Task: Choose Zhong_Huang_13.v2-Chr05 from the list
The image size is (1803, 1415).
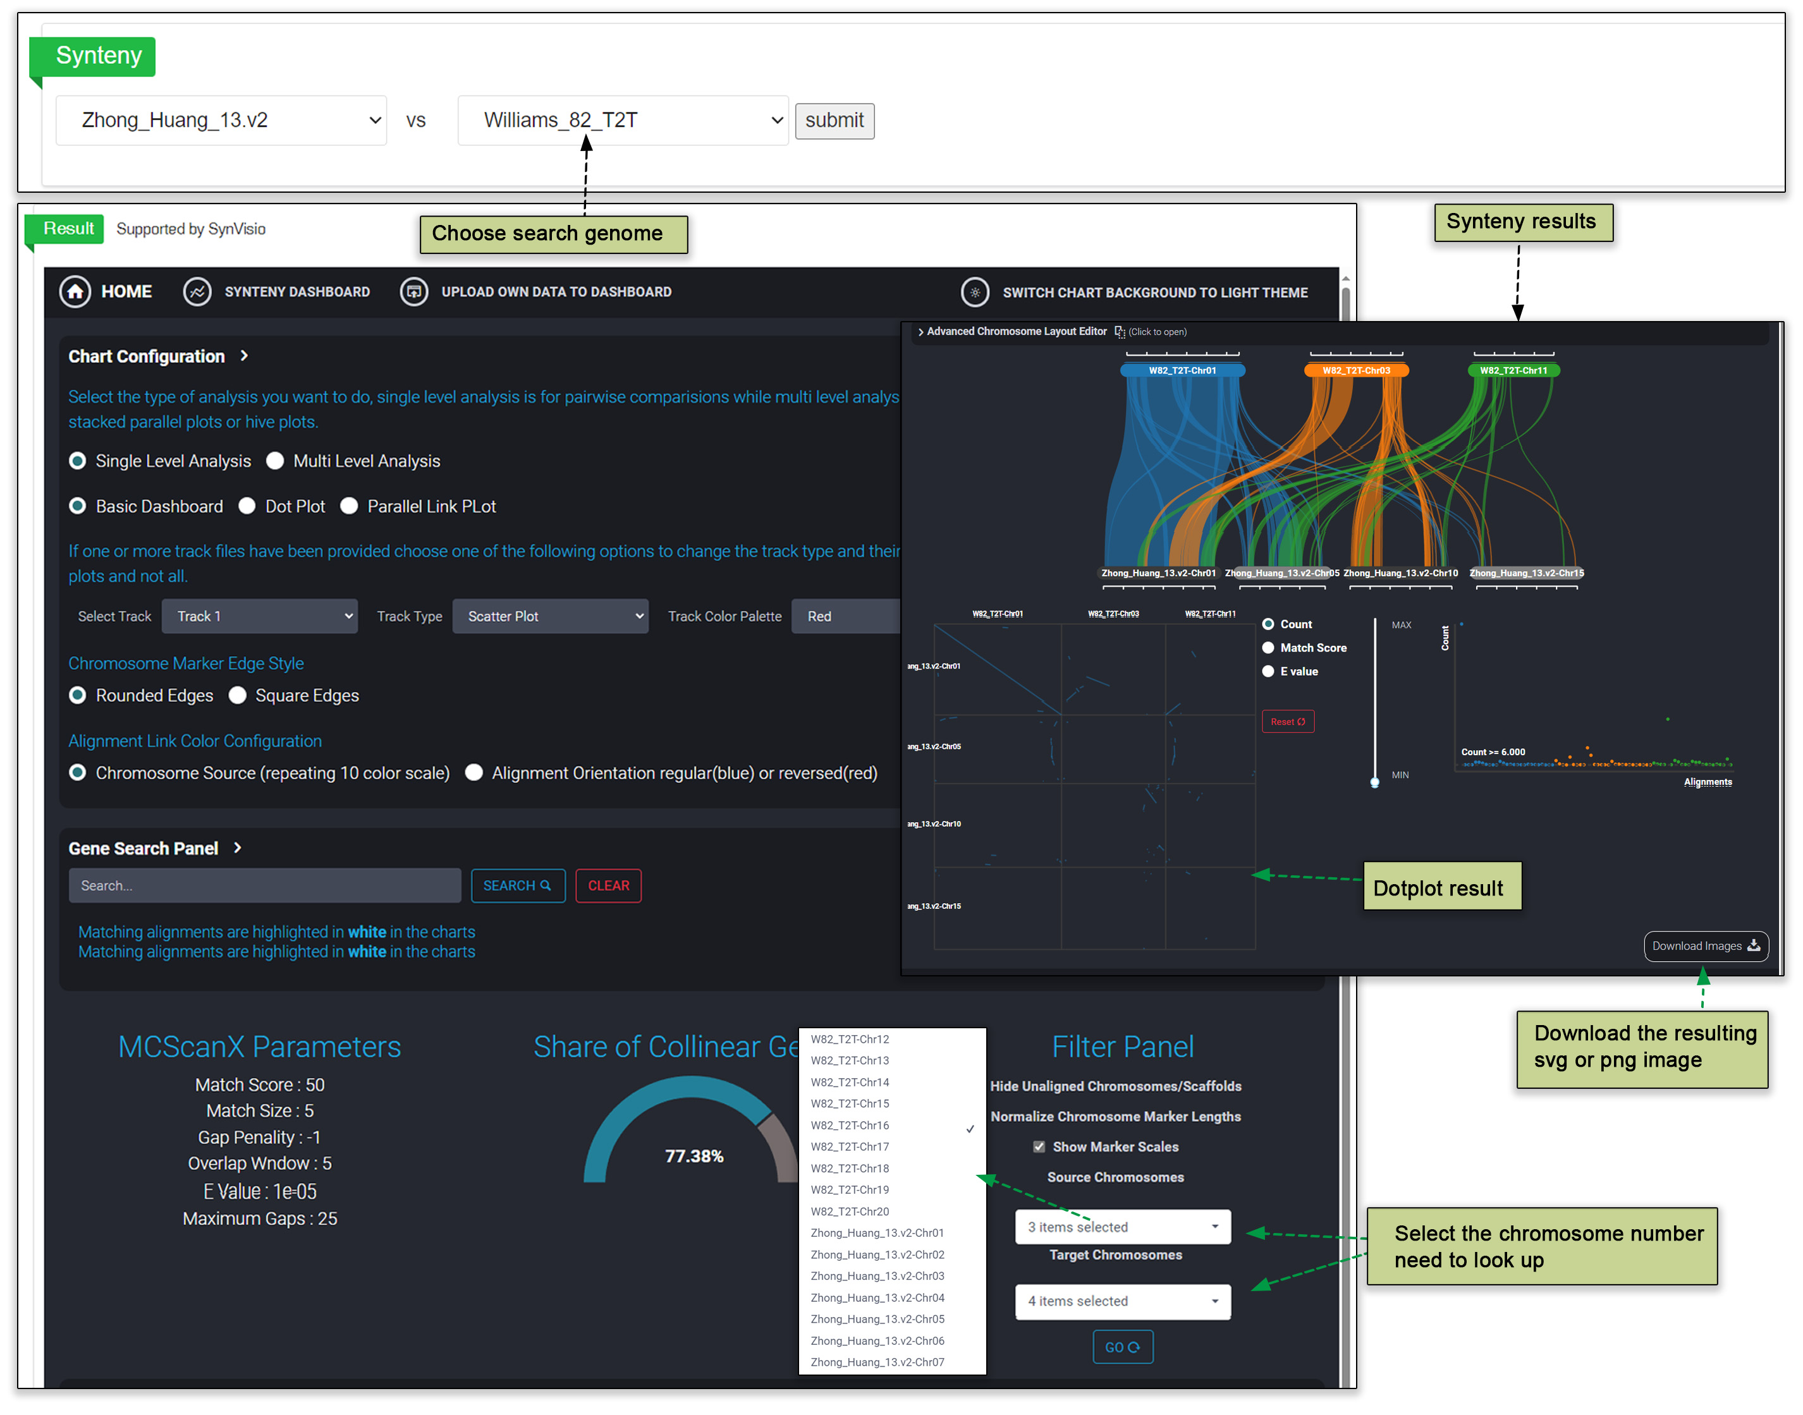Action: pyautogui.click(x=877, y=1319)
